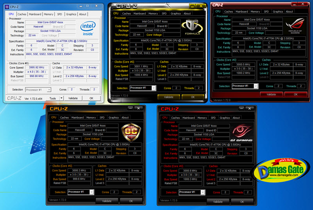The height and width of the screenshot is (210, 313).
Task: Open Caches tab in ROG CPU-Z window
Action: (x=228, y=12)
